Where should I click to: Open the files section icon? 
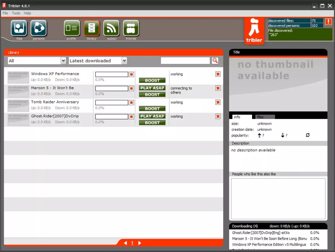click(19, 28)
